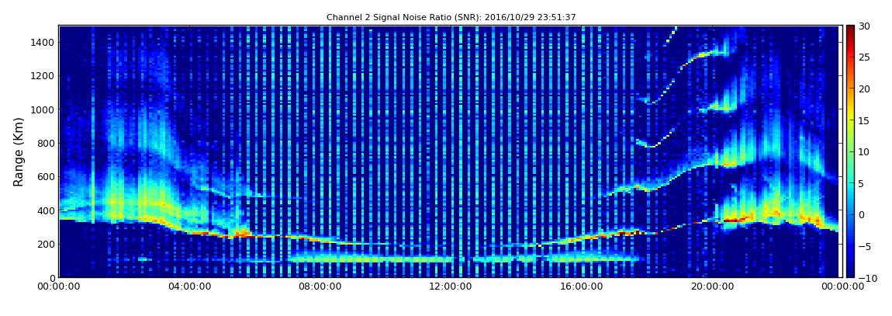Click the 04:00:00 x-axis tick label

[x=191, y=287]
